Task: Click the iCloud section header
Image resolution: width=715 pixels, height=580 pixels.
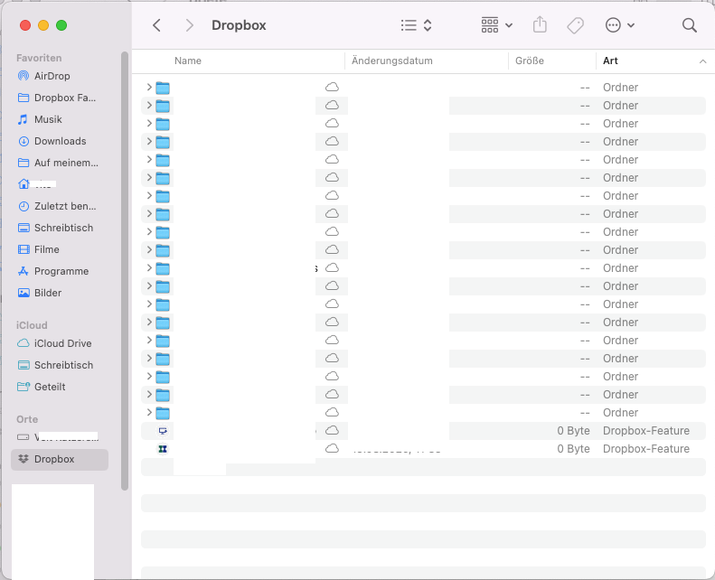Action: 32,325
